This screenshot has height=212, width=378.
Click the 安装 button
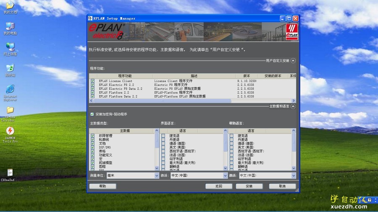tap(249, 186)
